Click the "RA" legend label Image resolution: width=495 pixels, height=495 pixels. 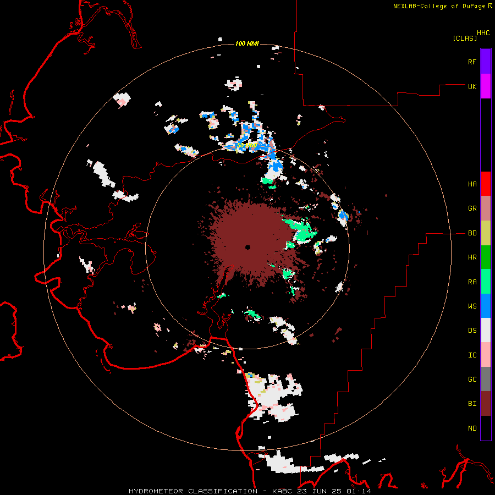(472, 282)
